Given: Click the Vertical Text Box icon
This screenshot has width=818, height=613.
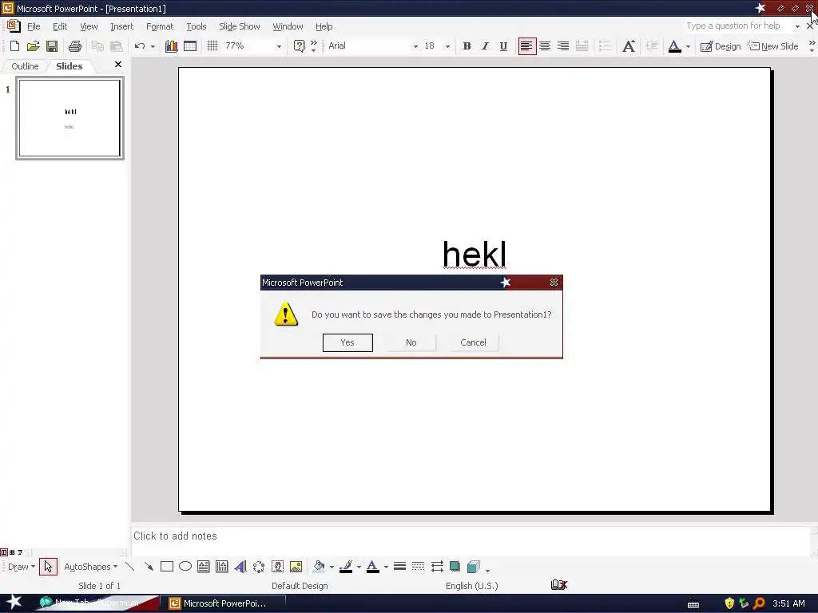Looking at the screenshot, I should [x=222, y=567].
